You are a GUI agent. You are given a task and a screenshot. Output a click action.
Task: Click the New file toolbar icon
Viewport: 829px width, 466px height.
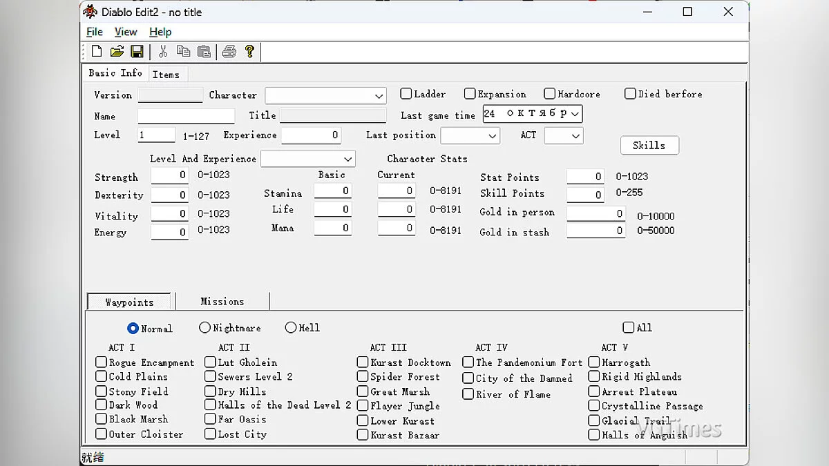pos(97,51)
